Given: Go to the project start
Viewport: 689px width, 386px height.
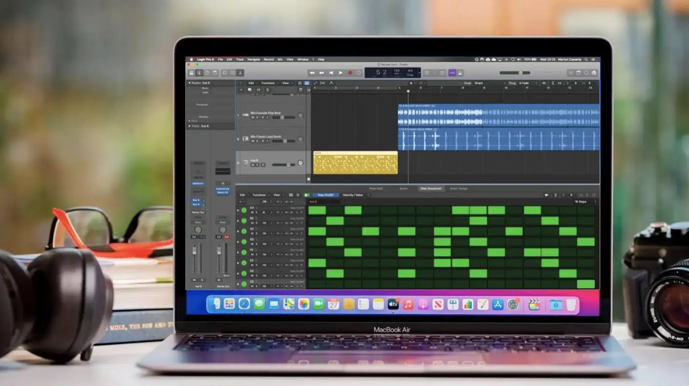Looking at the screenshot, I should pos(331,73).
